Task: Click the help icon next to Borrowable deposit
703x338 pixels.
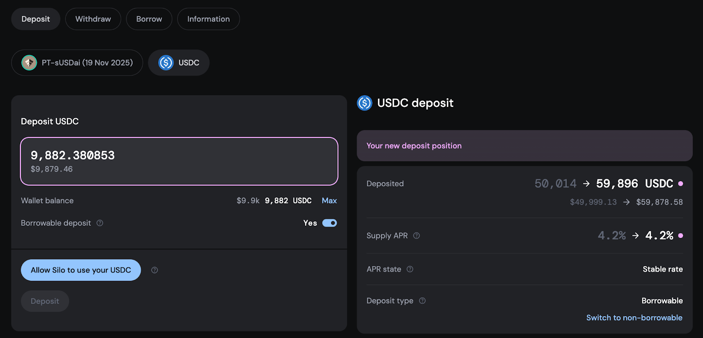Action: click(100, 223)
